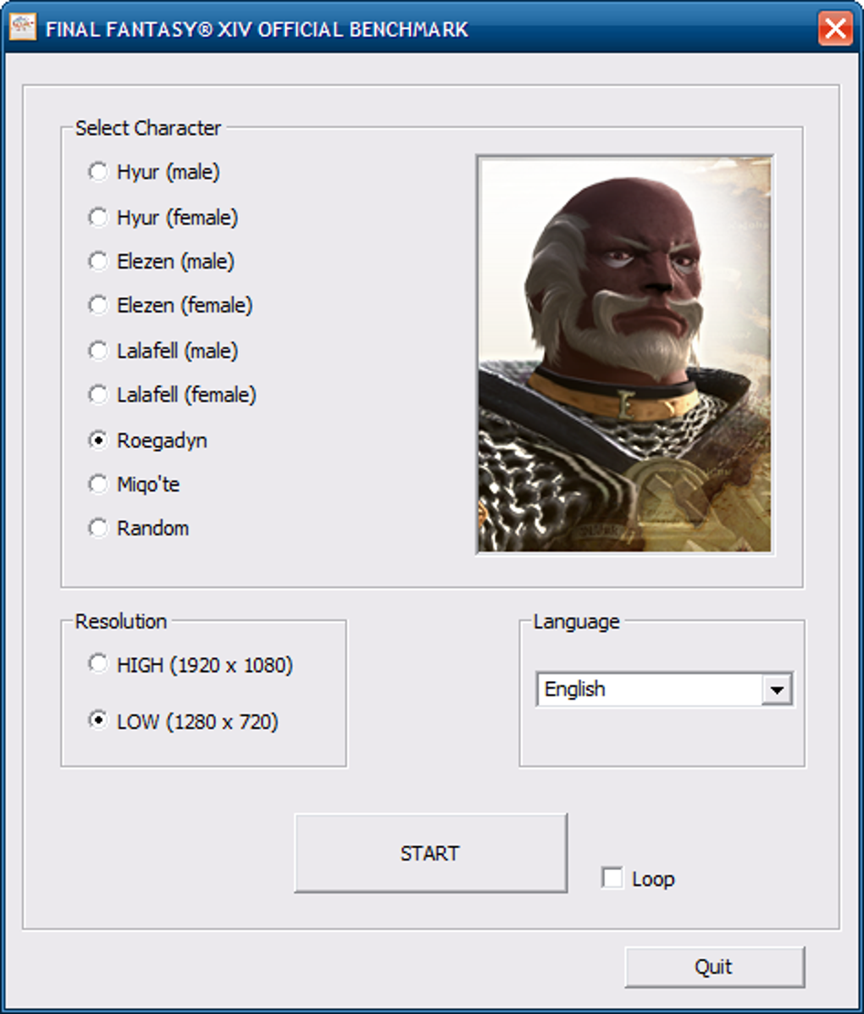Click the benchmark app icon in title bar
Image resolution: width=864 pixels, height=1014 pixels.
click(x=23, y=28)
